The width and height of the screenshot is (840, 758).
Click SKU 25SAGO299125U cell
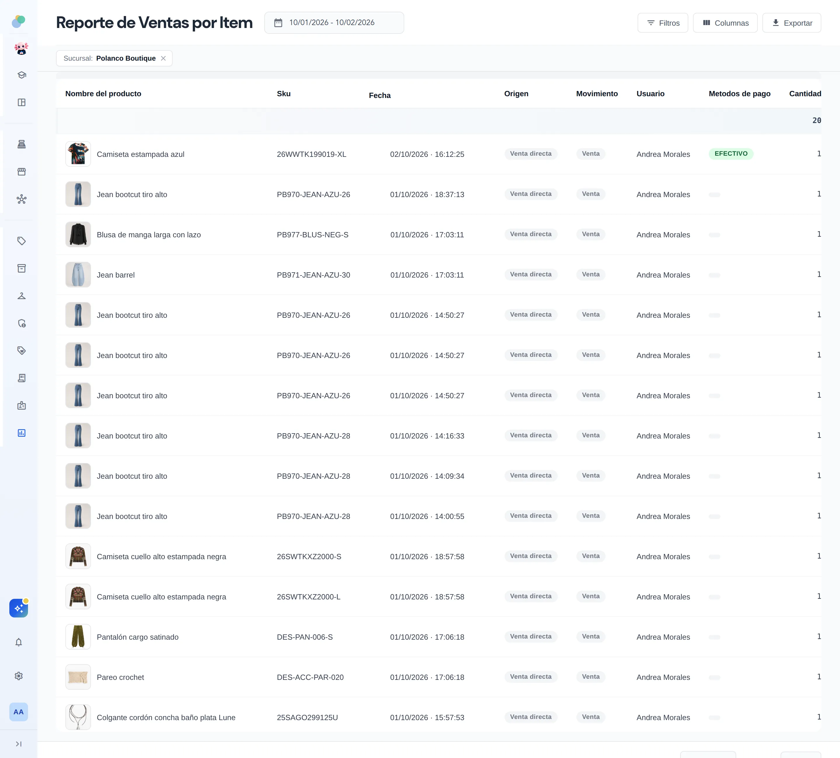pyautogui.click(x=307, y=717)
